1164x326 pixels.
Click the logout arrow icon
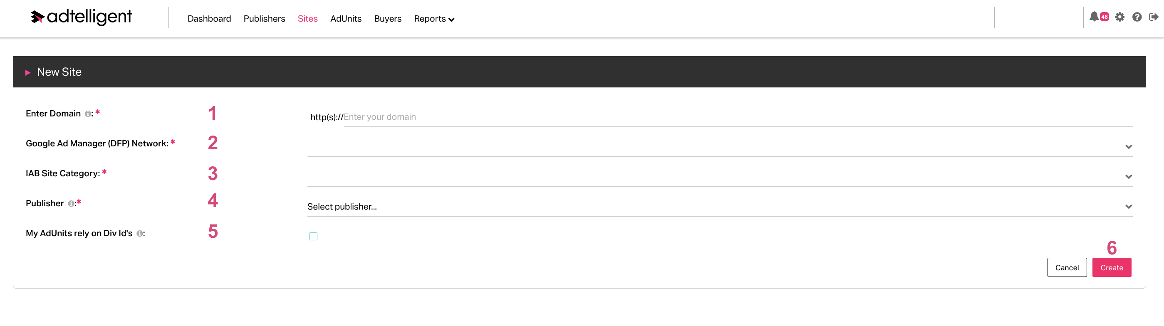pyautogui.click(x=1154, y=17)
